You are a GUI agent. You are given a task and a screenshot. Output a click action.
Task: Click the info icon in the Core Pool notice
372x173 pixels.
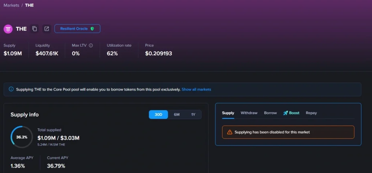point(11,89)
